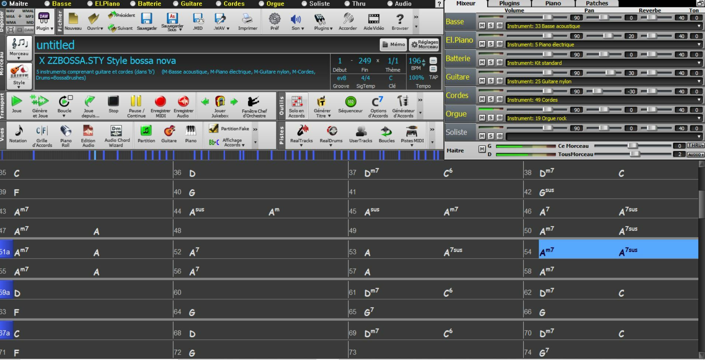Switch to the Patches tab
Viewport: 705px width, 360px height.
point(597,3)
